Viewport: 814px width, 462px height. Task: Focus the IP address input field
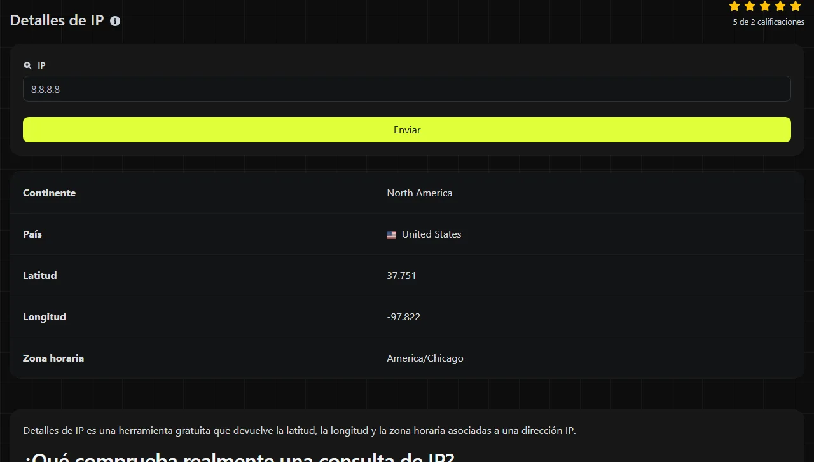point(407,89)
